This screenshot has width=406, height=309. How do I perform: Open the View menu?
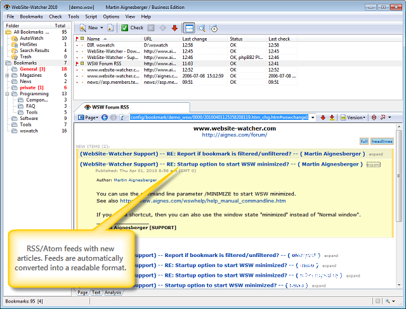tap(130, 16)
